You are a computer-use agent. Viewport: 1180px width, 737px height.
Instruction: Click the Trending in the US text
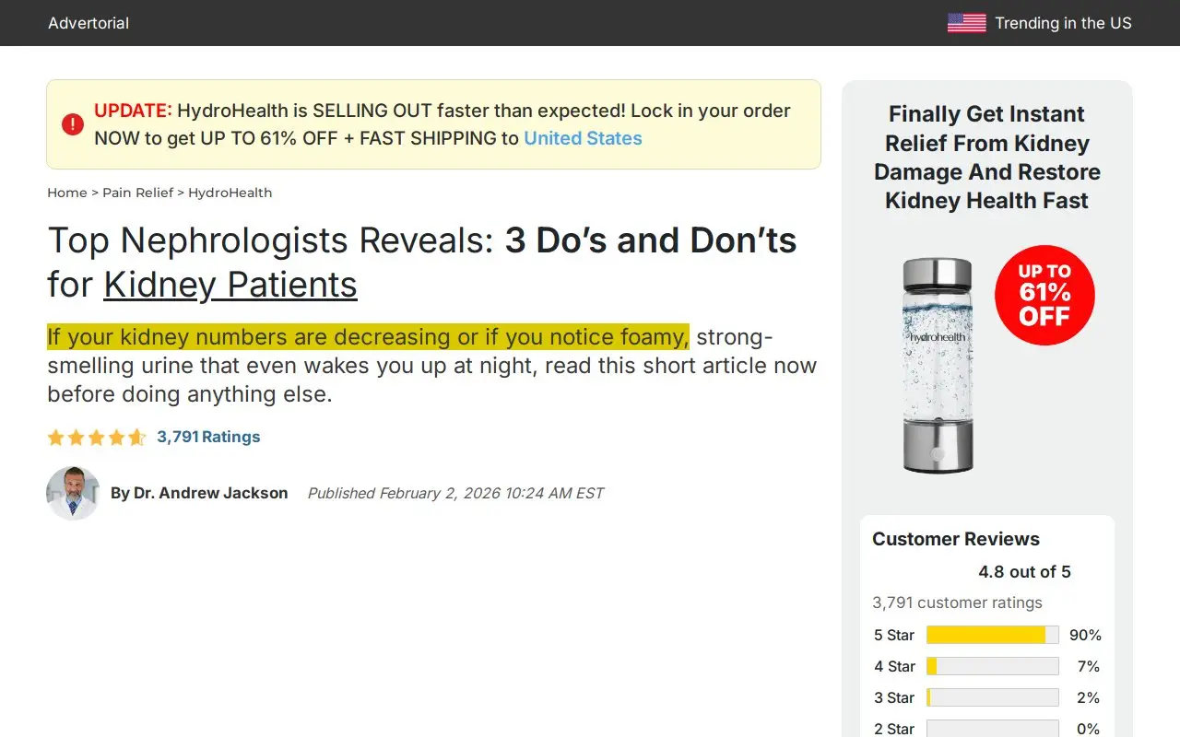tap(1063, 23)
